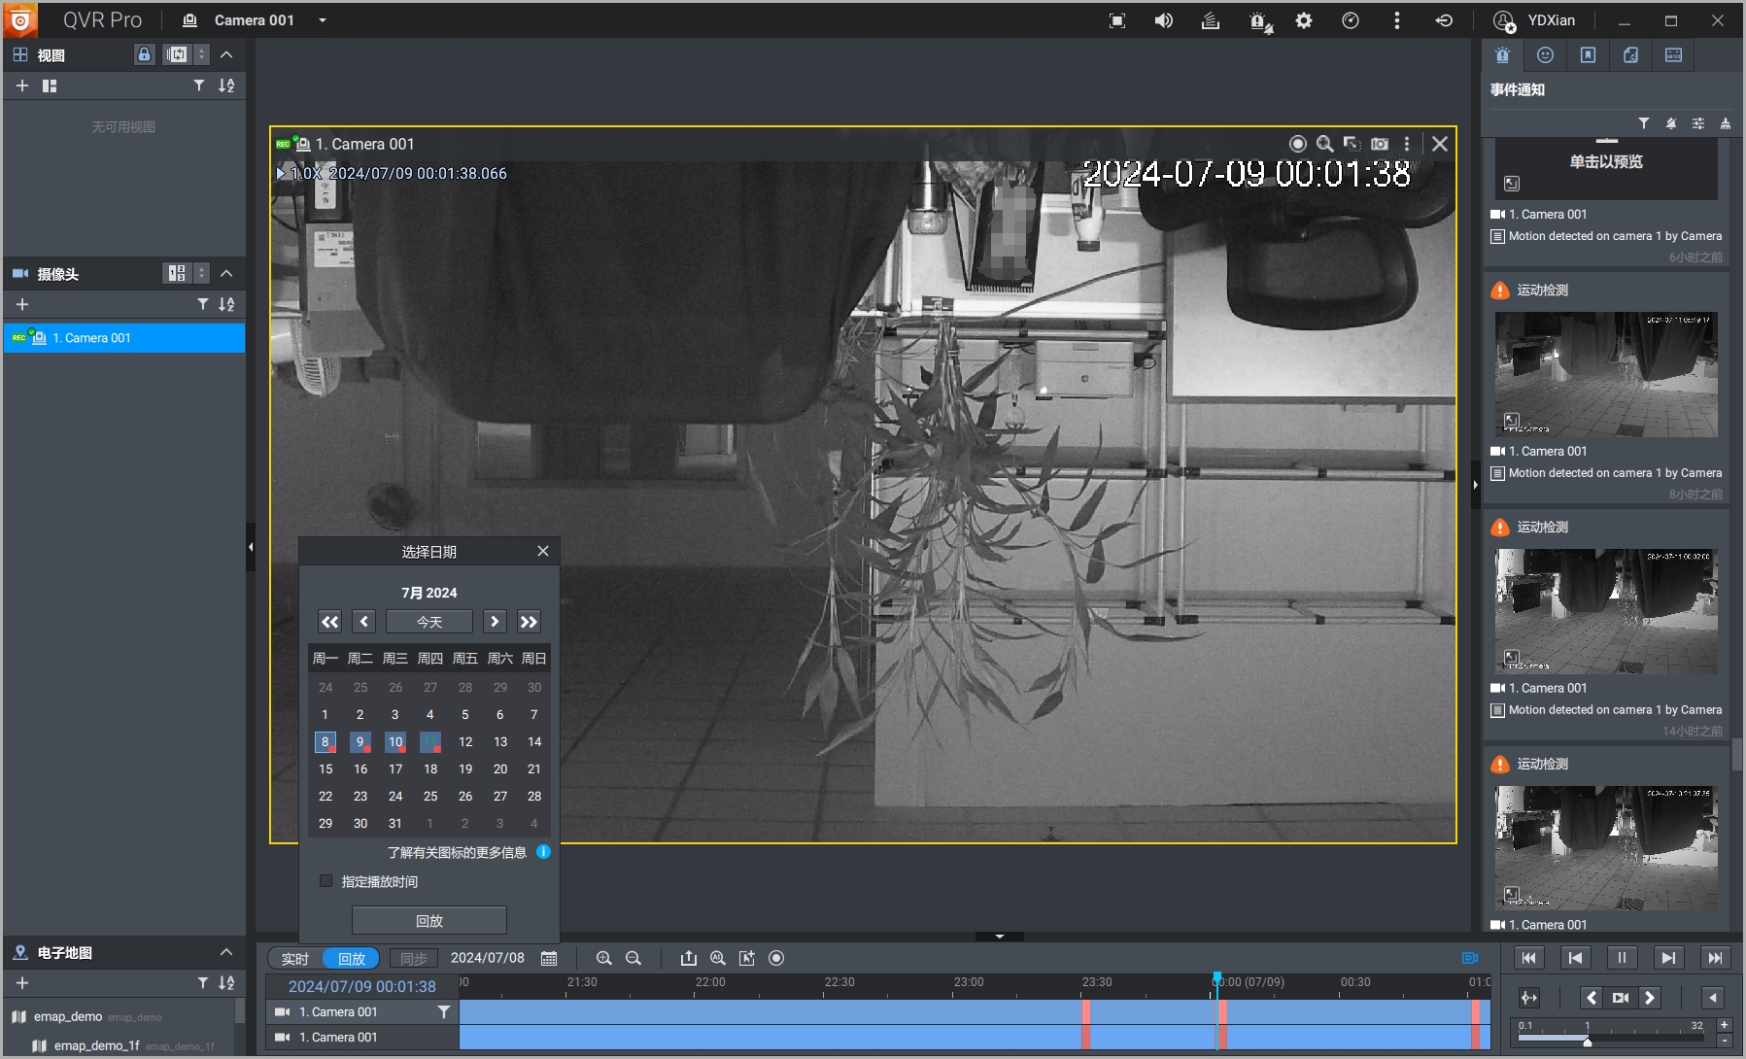Select 1. Camera 001 in camera list
This screenshot has width=1746, height=1059.
coord(124,338)
